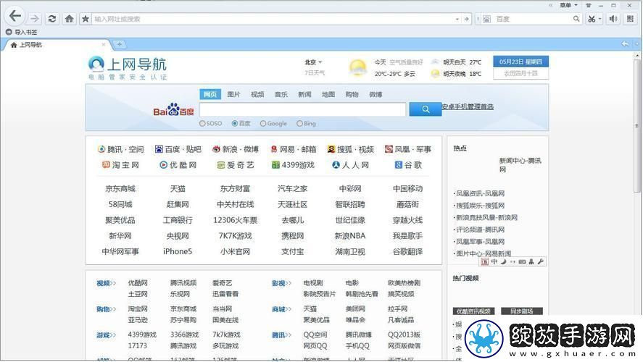Choose the SOSO search engine radio

click(202, 123)
